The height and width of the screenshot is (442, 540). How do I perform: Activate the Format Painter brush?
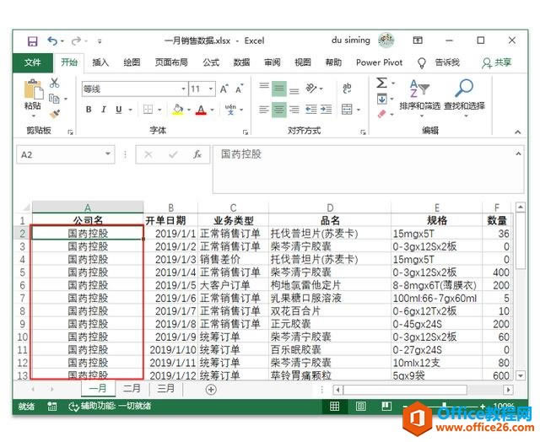(54, 114)
